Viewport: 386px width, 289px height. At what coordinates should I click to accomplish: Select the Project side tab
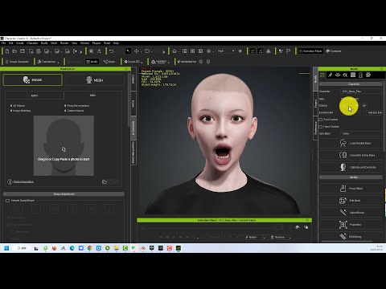pyautogui.click(x=315, y=104)
